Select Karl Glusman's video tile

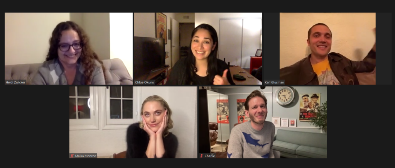coord(327,49)
